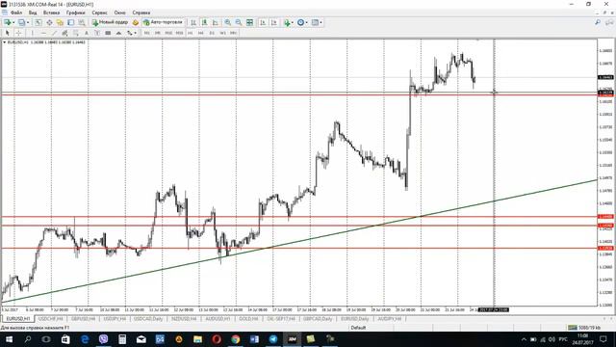
Task: Toggle the Navigator panel icon
Action: click(60, 22)
